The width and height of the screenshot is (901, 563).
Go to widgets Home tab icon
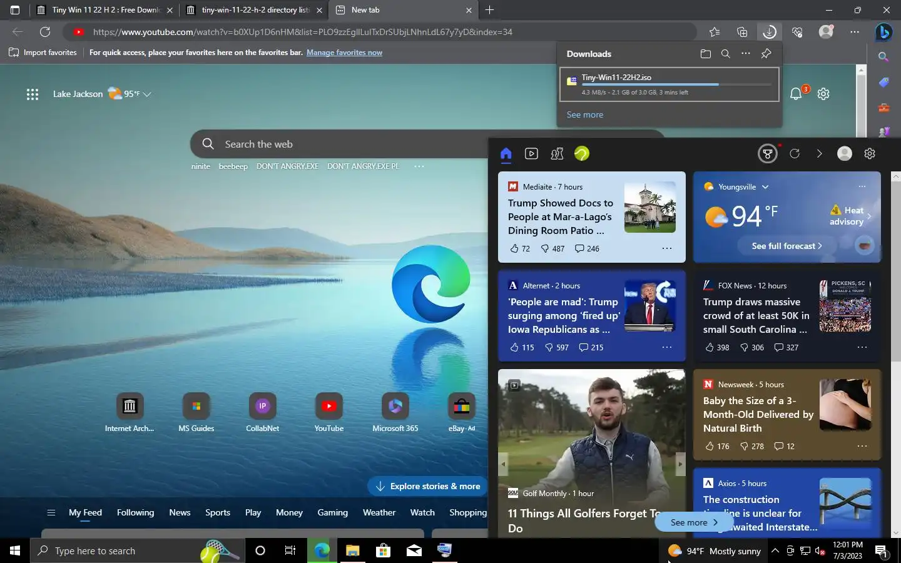pyautogui.click(x=506, y=154)
